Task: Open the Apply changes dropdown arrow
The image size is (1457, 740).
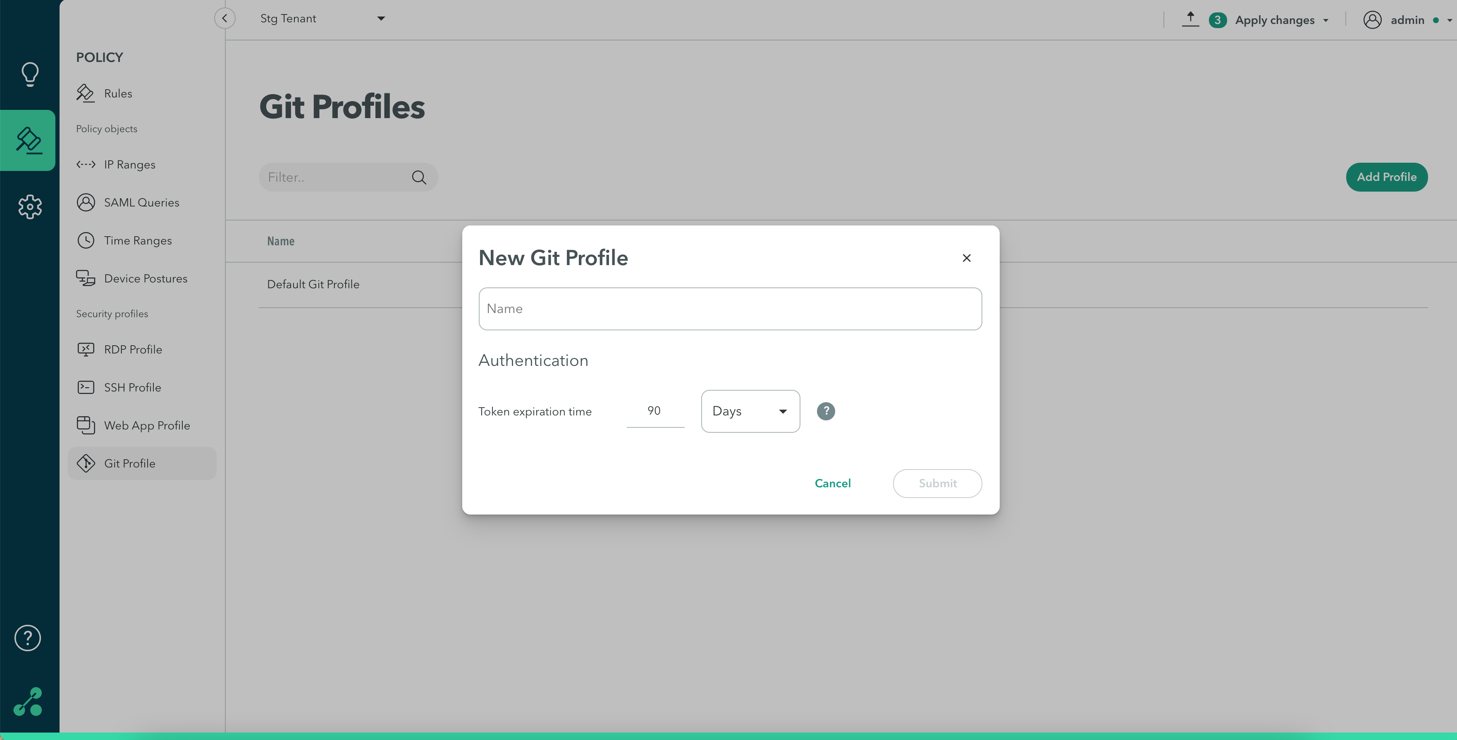Action: coord(1326,20)
